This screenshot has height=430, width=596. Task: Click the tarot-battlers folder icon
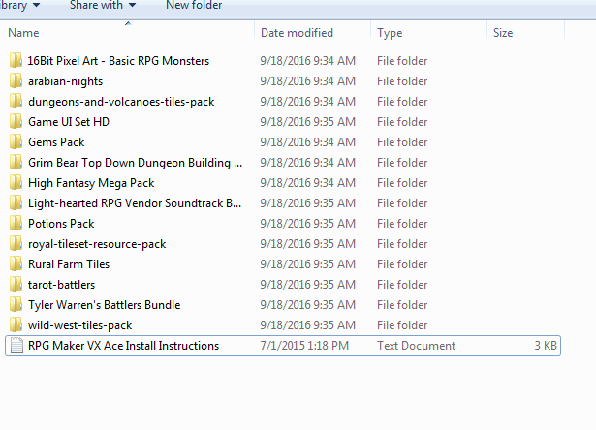16,284
